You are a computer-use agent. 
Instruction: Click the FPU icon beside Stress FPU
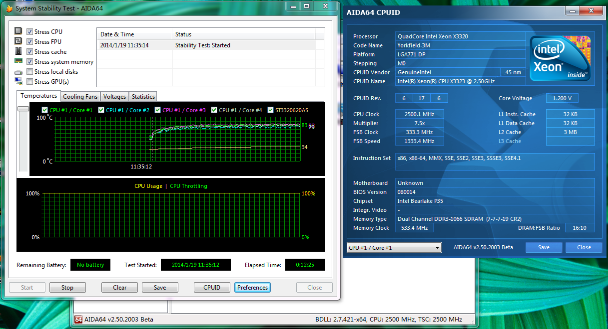(18, 41)
